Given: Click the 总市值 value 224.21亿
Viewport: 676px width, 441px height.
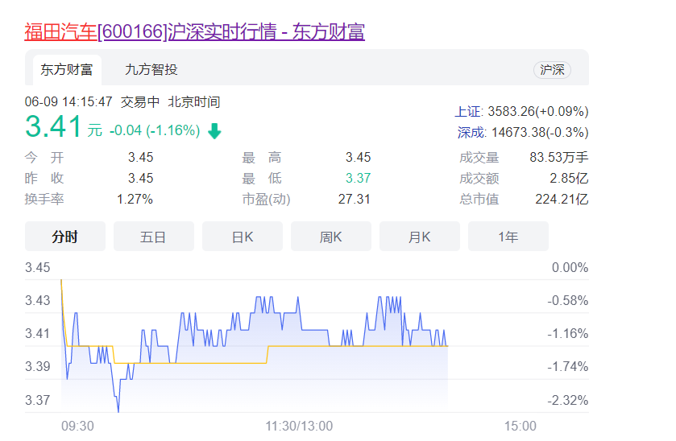Looking at the screenshot, I should (x=562, y=199).
